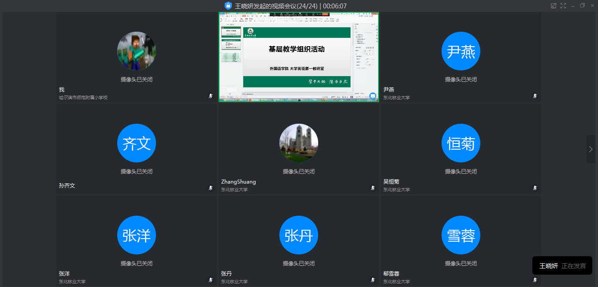598x287 pixels.
Task: Click the 王晓妍 正在发言 speaker indicator
Action: 562,265
